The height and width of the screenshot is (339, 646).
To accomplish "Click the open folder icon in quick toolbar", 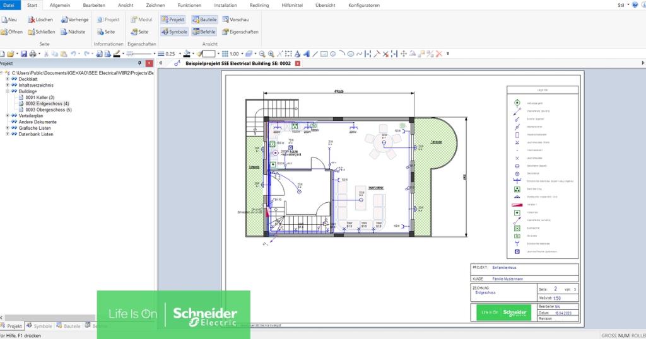I will coord(11,54).
